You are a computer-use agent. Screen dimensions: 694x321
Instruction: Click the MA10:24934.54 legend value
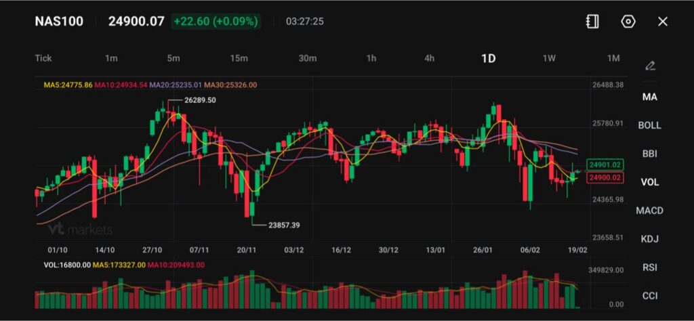[121, 85]
